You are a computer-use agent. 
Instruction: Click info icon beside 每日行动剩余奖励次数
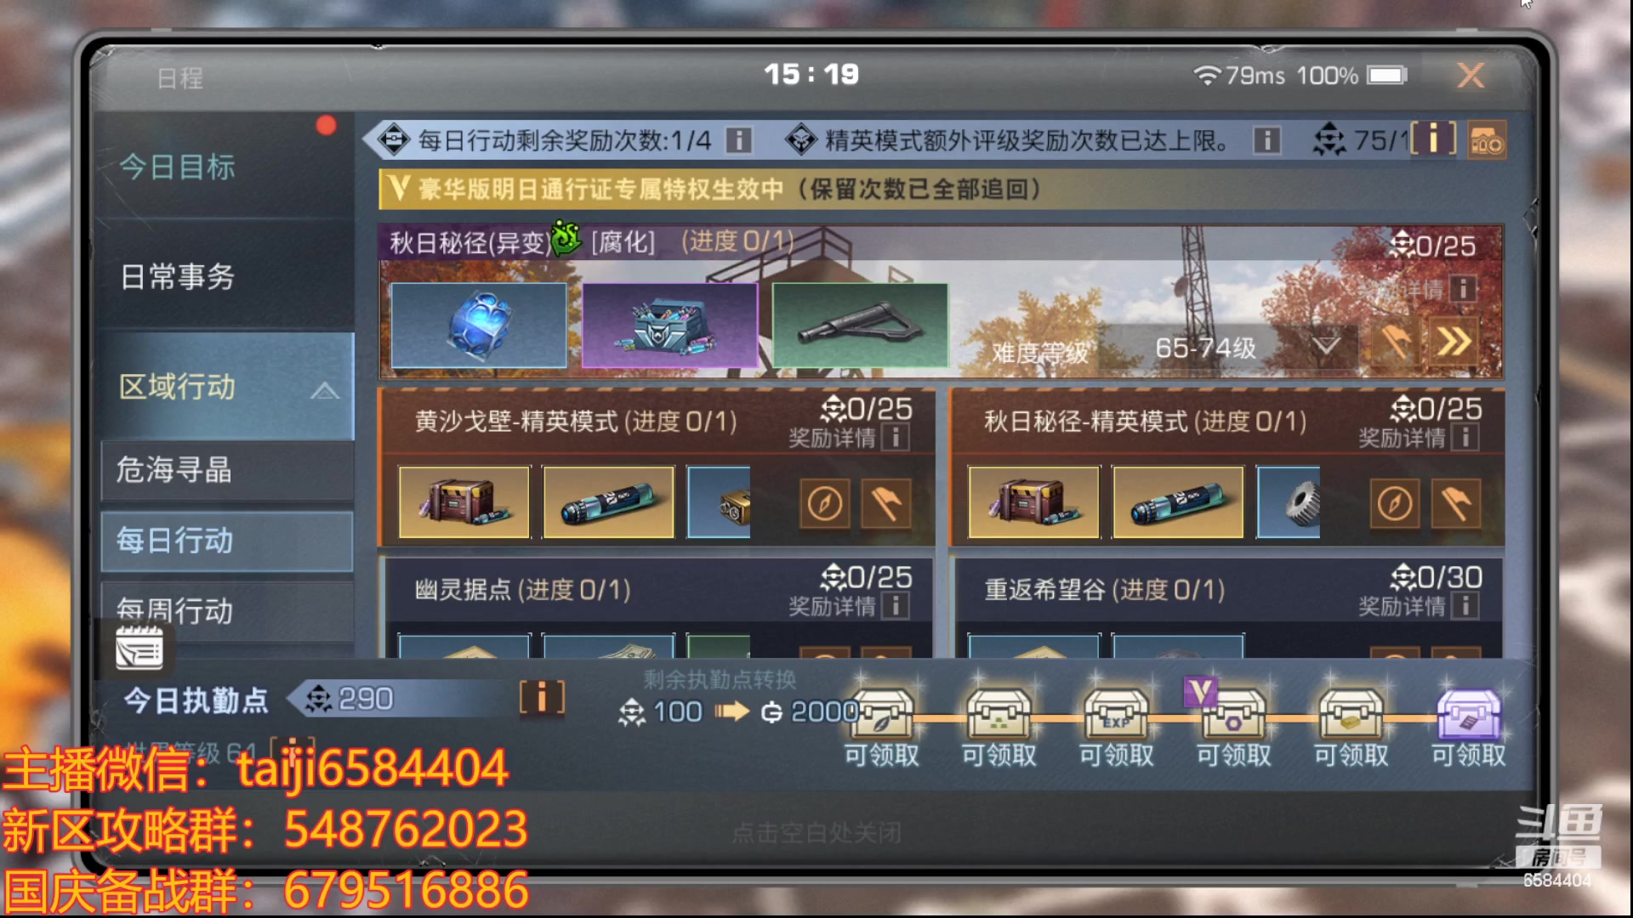click(738, 140)
